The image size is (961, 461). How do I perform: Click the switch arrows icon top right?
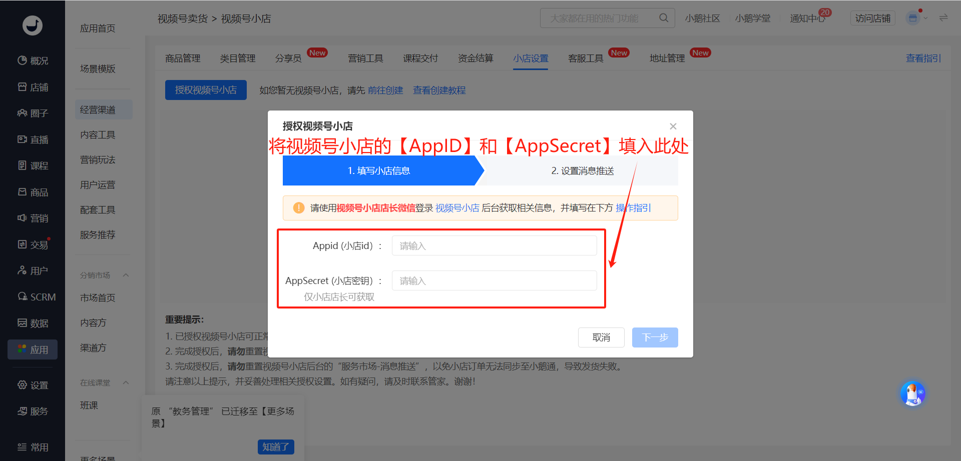tap(943, 18)
